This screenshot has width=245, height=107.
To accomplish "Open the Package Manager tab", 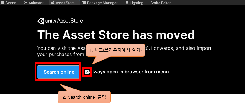I will click(x=100, y=3).
